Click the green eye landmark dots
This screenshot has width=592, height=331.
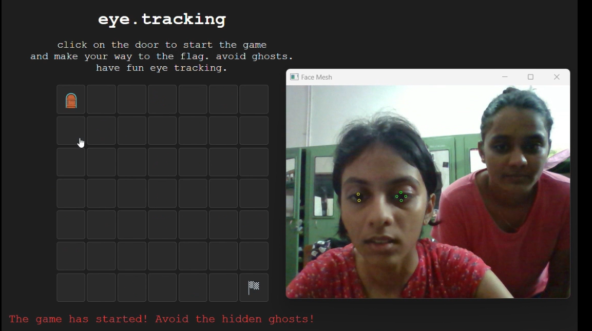point(401,196)
